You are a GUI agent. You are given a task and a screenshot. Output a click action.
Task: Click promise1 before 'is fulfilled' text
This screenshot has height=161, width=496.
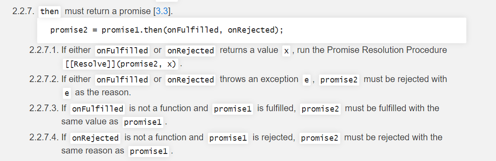point(232,109)
